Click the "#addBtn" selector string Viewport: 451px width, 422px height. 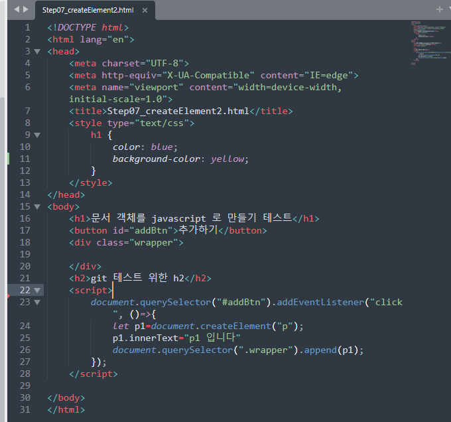[241, 302]
